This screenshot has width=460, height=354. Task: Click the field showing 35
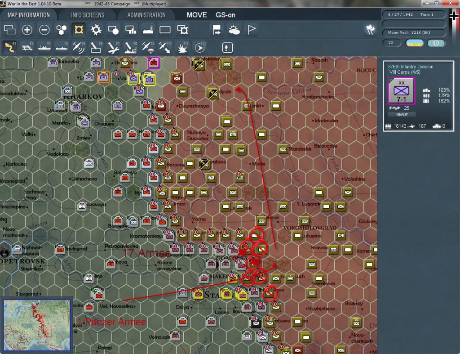pos(392,43)
